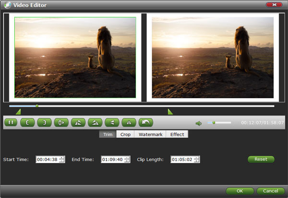288x198 pixels.
Task: Click the playback progress seek bar
Action: [x=142, y=106]
